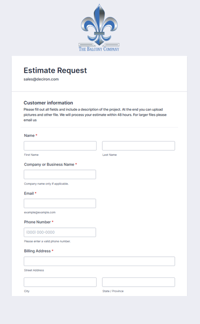Click the Name field label
Viewport: 200px width, 324px height.
(29, 135)
